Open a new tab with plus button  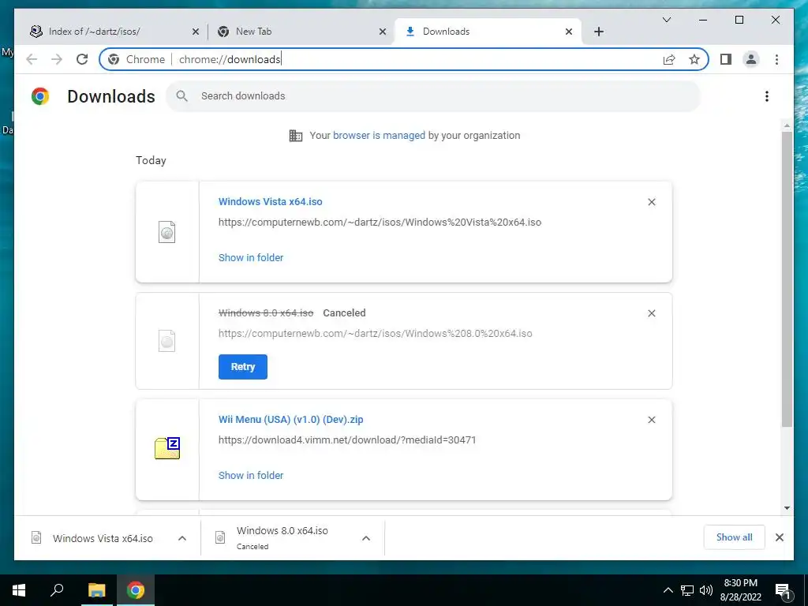point(598,32)
